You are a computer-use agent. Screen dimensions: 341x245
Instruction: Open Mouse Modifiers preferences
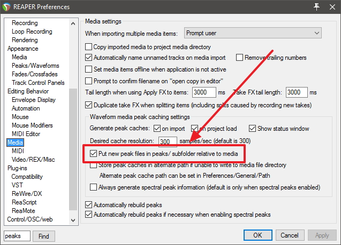click(x=32, y=125)
